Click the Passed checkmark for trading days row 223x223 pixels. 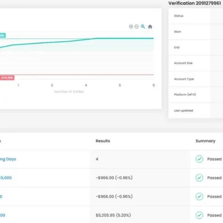point(200,159)
